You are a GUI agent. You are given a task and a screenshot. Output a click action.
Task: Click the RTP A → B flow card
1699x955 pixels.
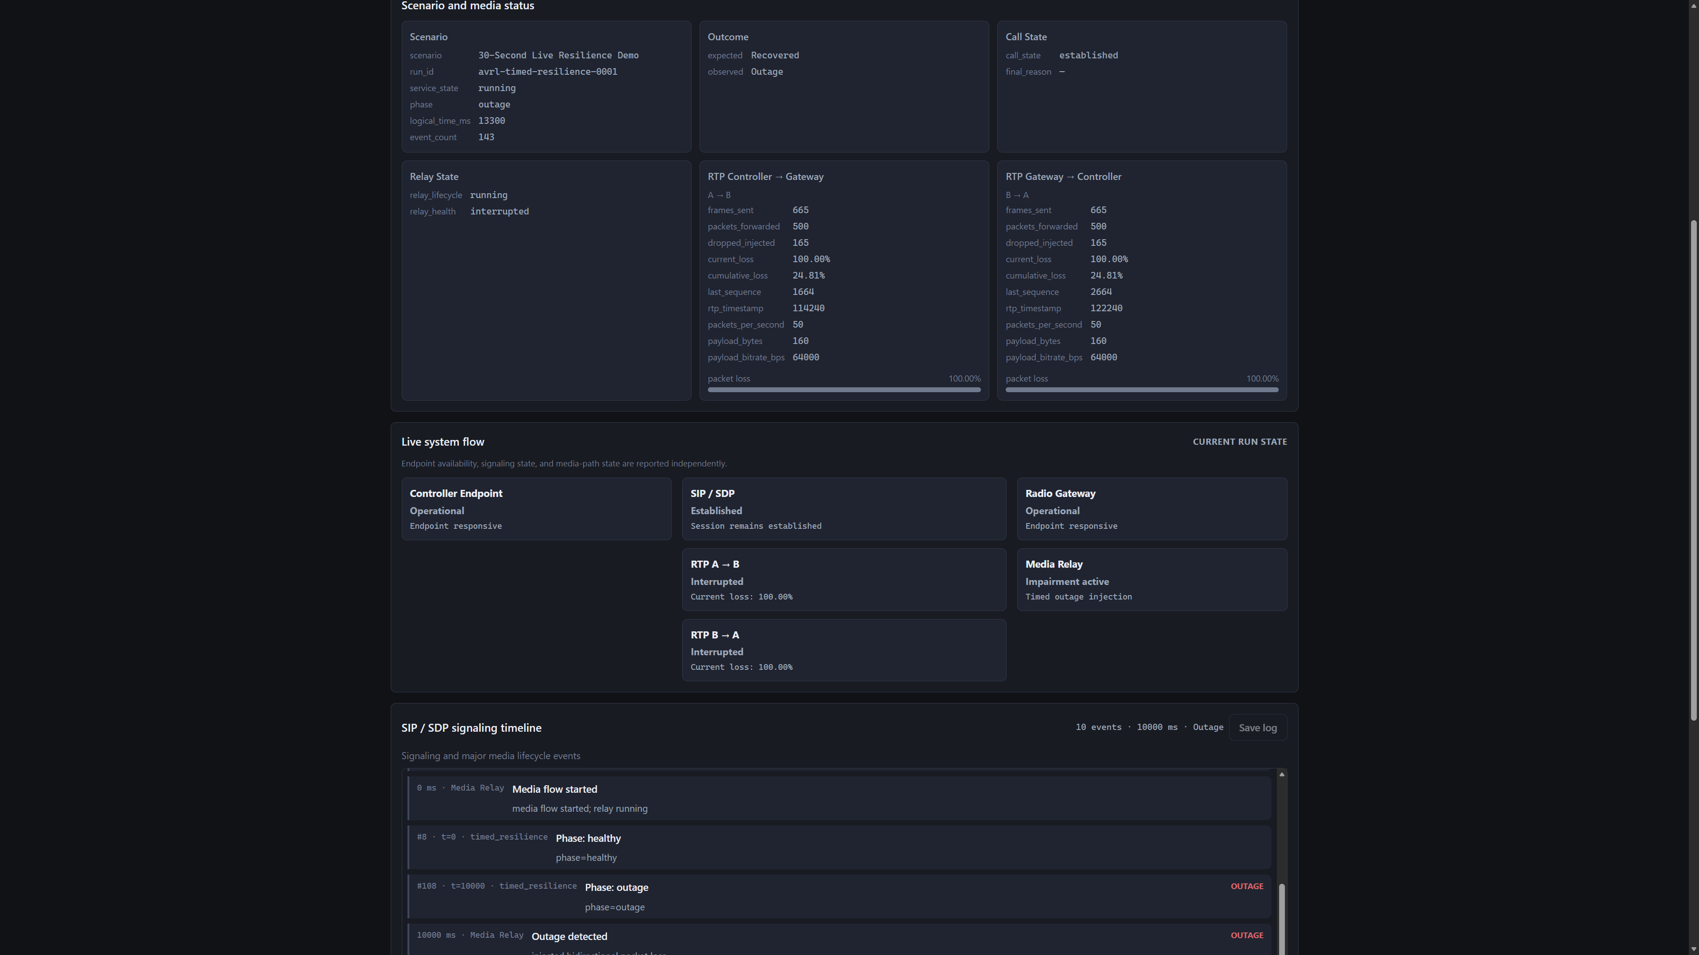click(844, 580)
